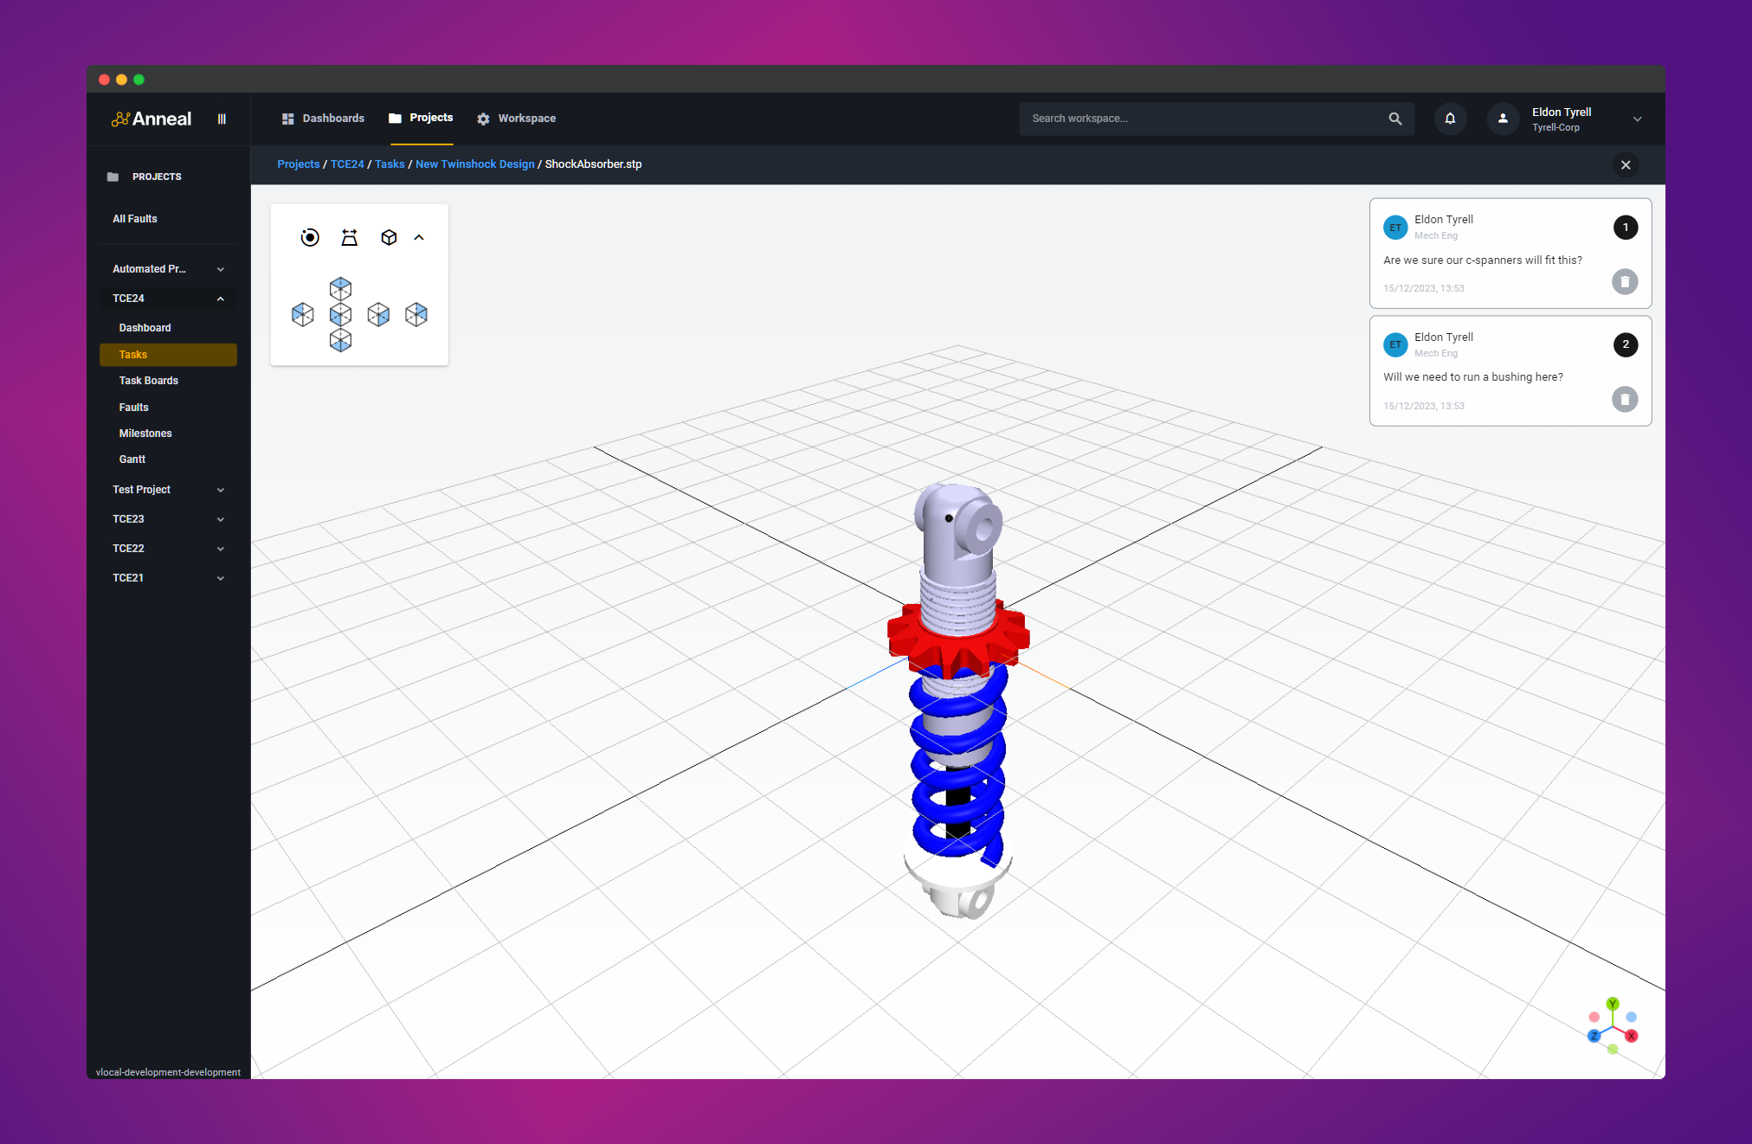Delete the c-spanners comment
Image resolution: width=1752 pixels, height=1144 pixels.
(1625, 282)
